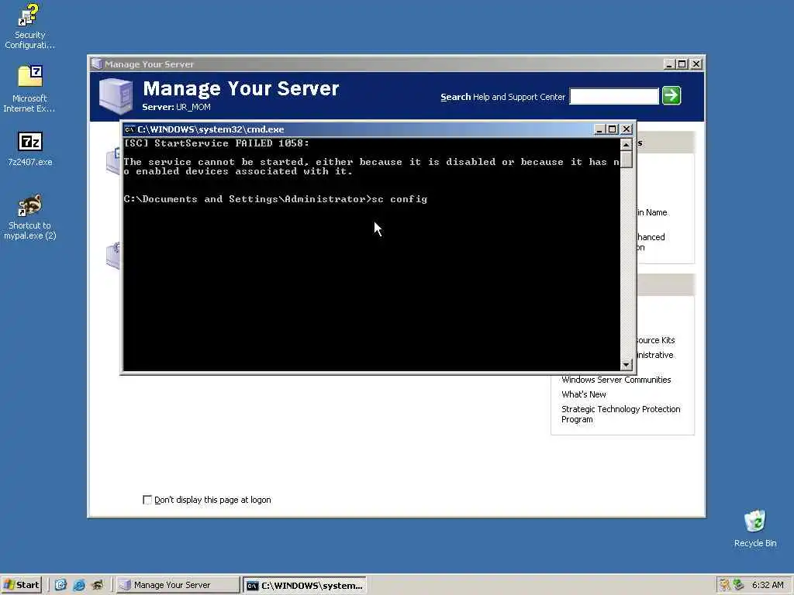Open the Windows Server Communities link
794x595 pixels.
click(x=616, y=380)
